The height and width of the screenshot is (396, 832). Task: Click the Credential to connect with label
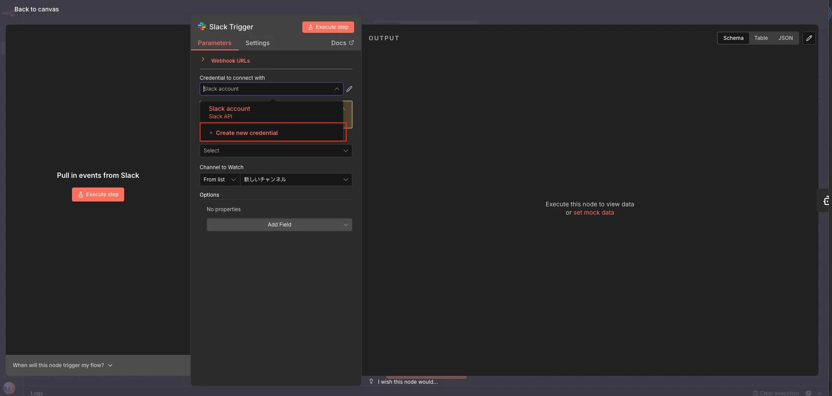pos(232,78)
